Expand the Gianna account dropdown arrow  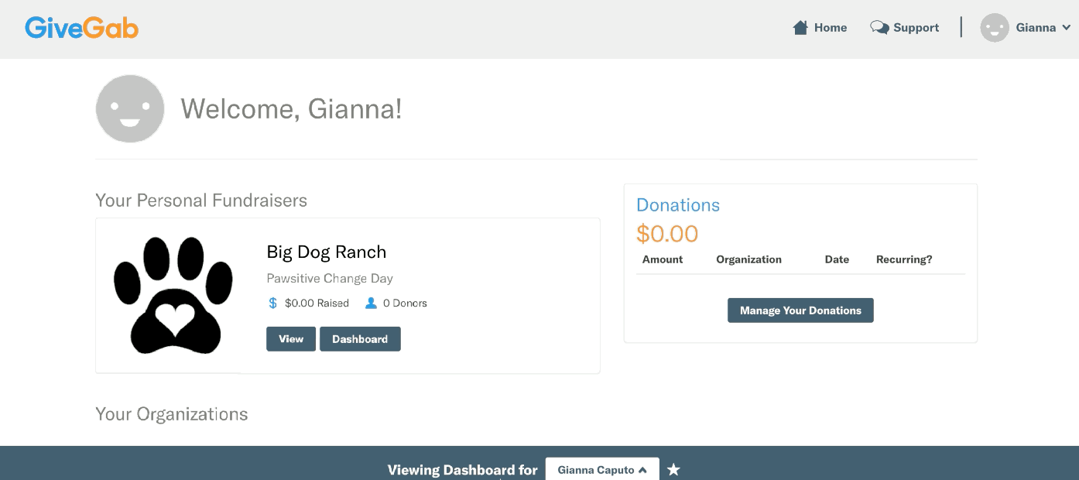click(x=1066, y=28)
